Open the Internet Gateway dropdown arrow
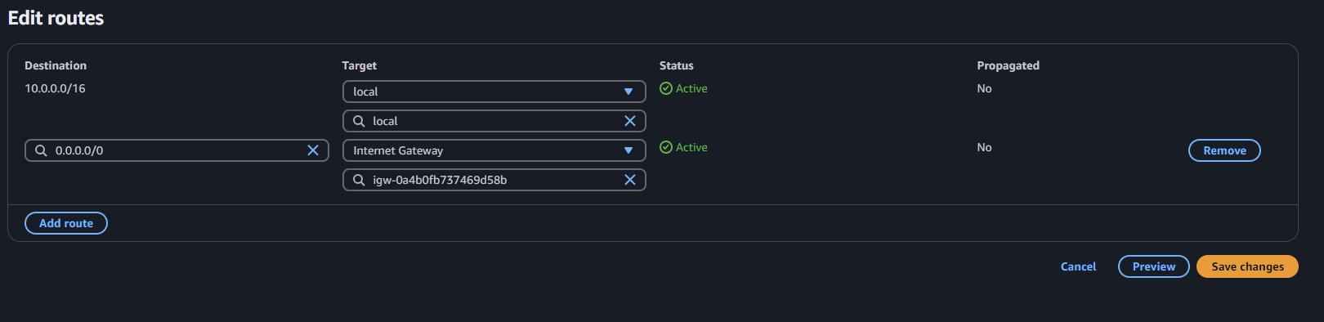Screen dimensions: 1324x322 [x=628, y=150]
